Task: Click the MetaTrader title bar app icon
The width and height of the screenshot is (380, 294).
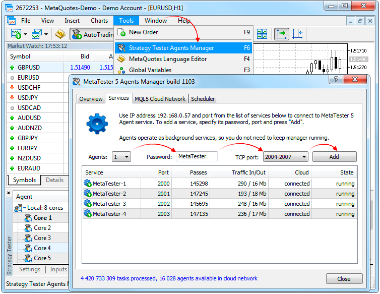Action: (x=9, y=8)
